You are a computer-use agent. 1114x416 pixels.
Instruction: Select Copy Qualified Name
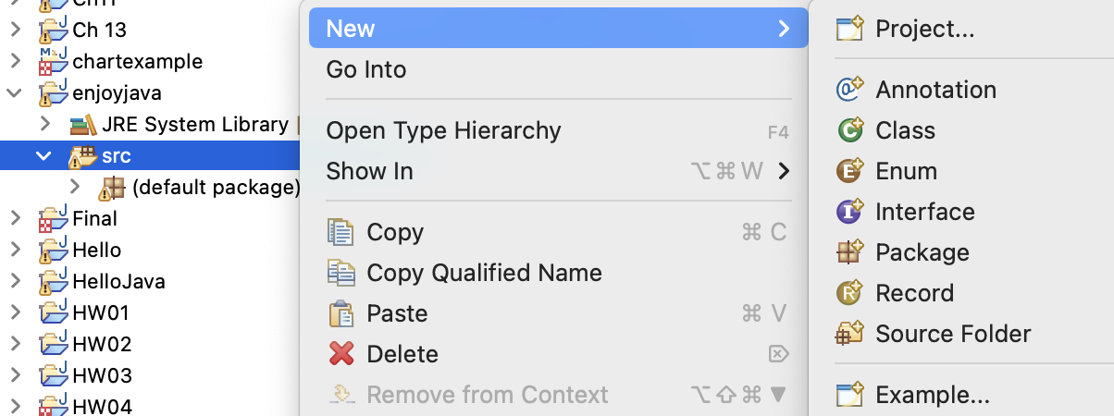coord(484,273)
